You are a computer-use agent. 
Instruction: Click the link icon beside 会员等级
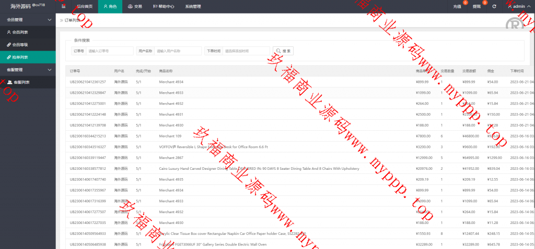point(8,45)
